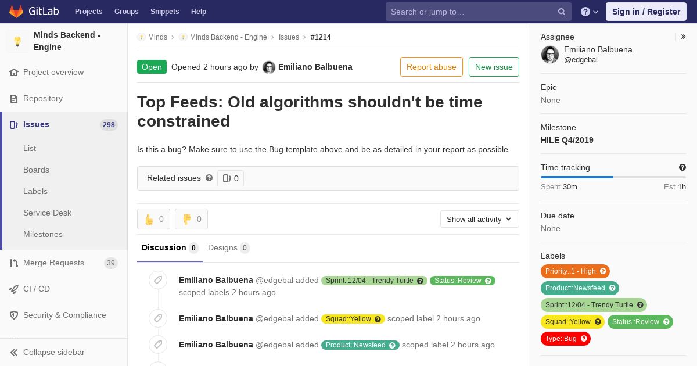This screenshot has width=697, height=366.
Task: Open Emiliano Balbuena's assignee avatar
Action: 550,55
